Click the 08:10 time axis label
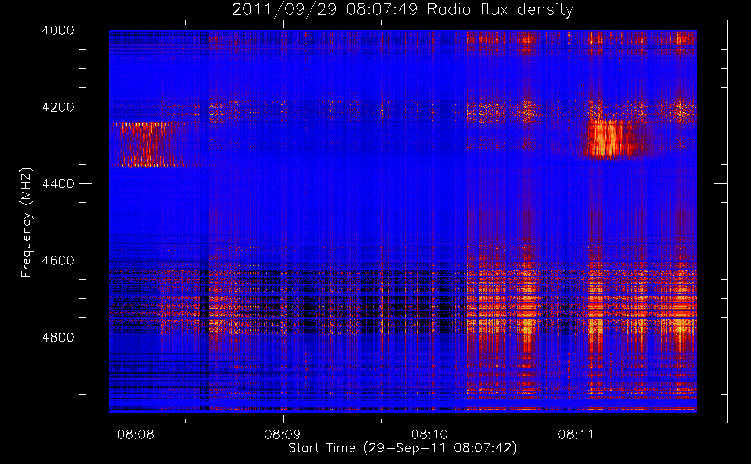The width and height of the screenshot is (751, 464). [429, 434]
